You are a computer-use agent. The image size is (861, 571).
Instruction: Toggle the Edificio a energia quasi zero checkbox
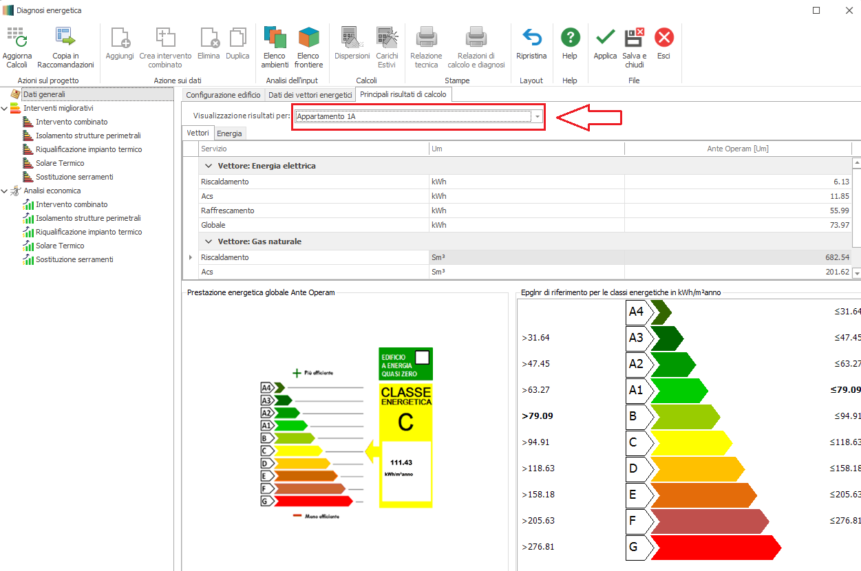(422, 357)
